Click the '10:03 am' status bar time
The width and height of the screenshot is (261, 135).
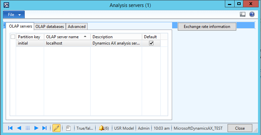pyautogui.click(x=162, y=128)
